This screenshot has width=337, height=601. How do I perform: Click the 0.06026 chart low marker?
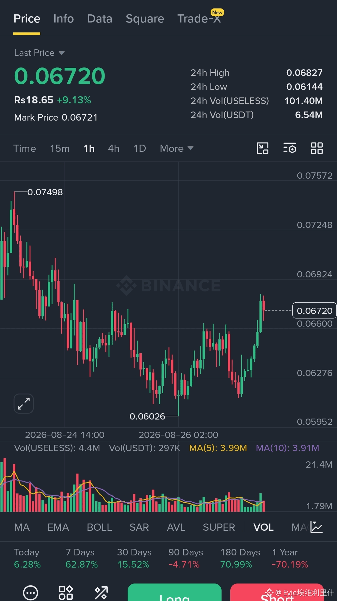click(x=147, y=416)
